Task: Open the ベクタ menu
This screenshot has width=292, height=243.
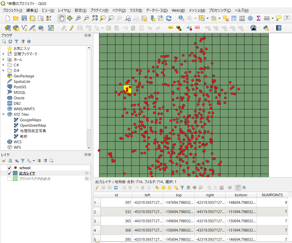Action: pos(119,10)
